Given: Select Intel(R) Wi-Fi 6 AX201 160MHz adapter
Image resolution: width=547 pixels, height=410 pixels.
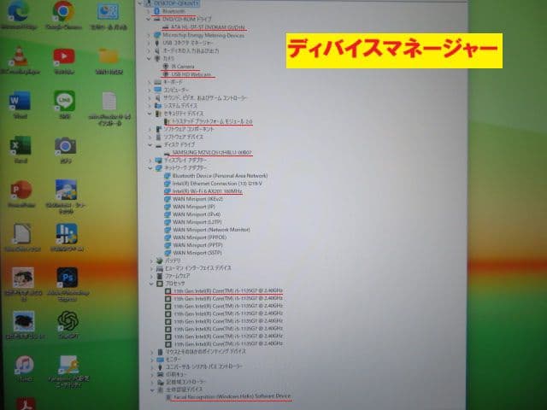Looking at the screenshot, I should 203,191.
